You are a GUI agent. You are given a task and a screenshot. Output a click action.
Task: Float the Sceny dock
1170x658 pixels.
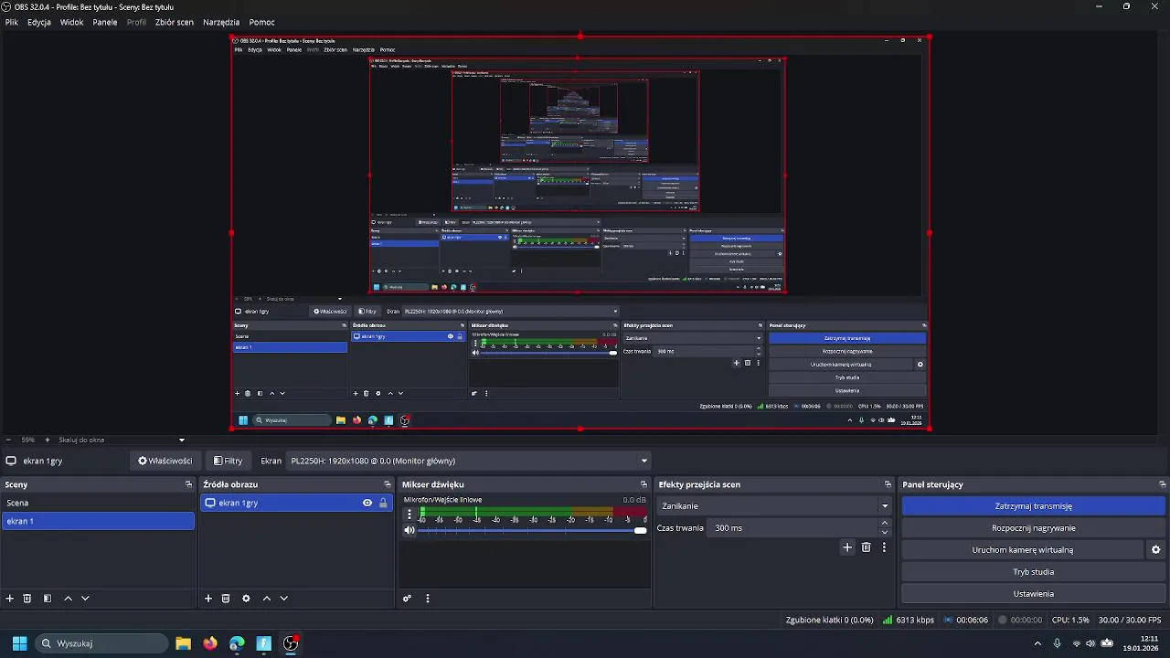click(189, 484)
